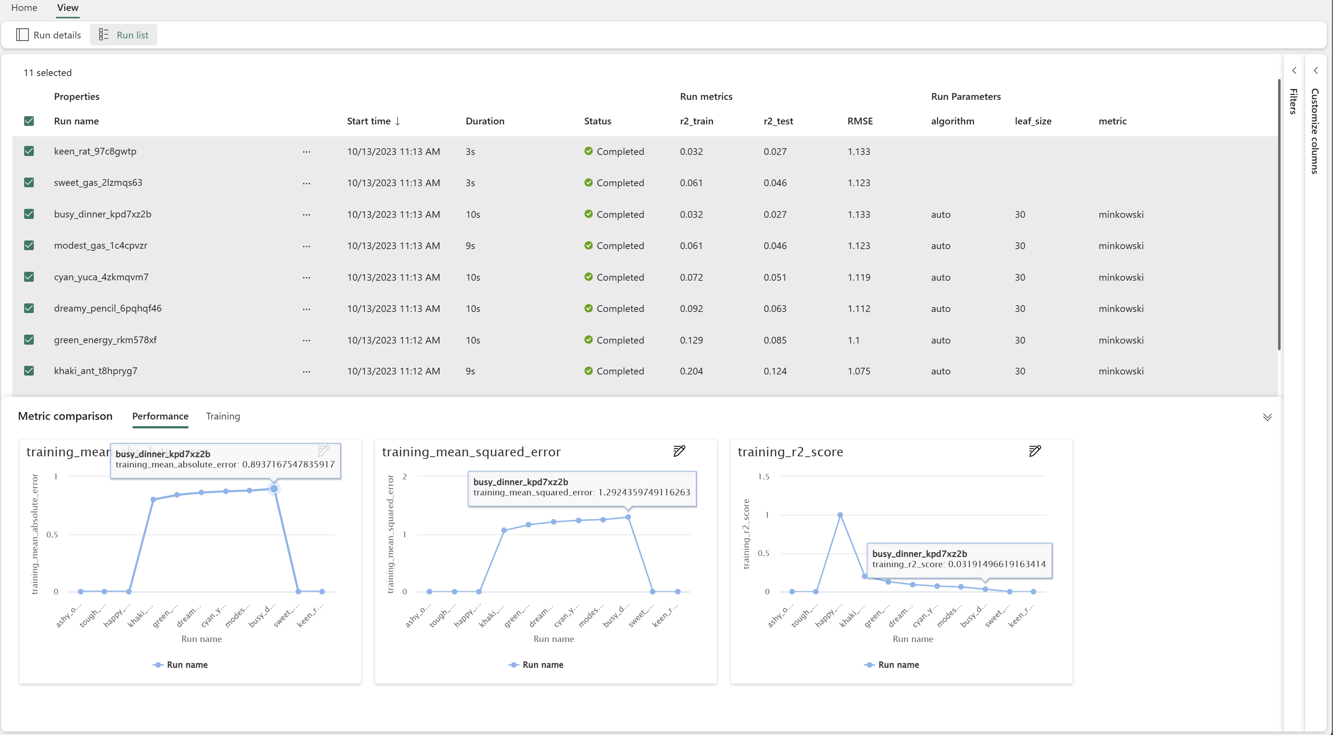
Task: Deselect the green_energy_rkm578xf run checkbox
Action: (x=29, y=340)
